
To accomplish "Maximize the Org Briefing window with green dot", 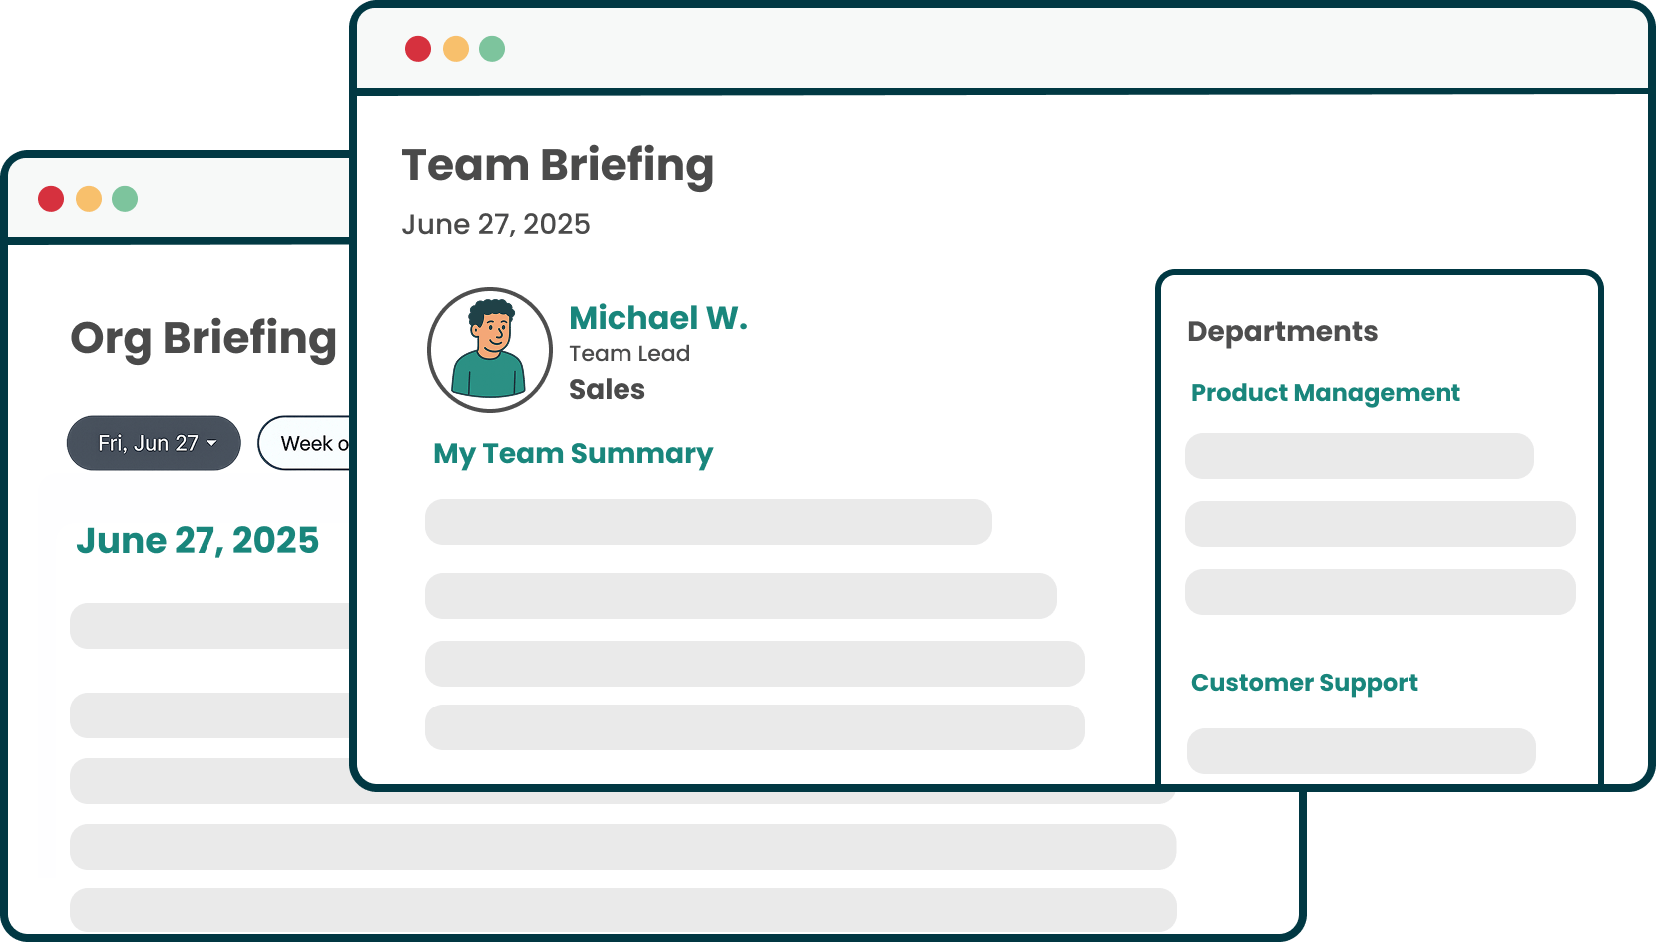I will pyautogui.click(x=125, y=199).
